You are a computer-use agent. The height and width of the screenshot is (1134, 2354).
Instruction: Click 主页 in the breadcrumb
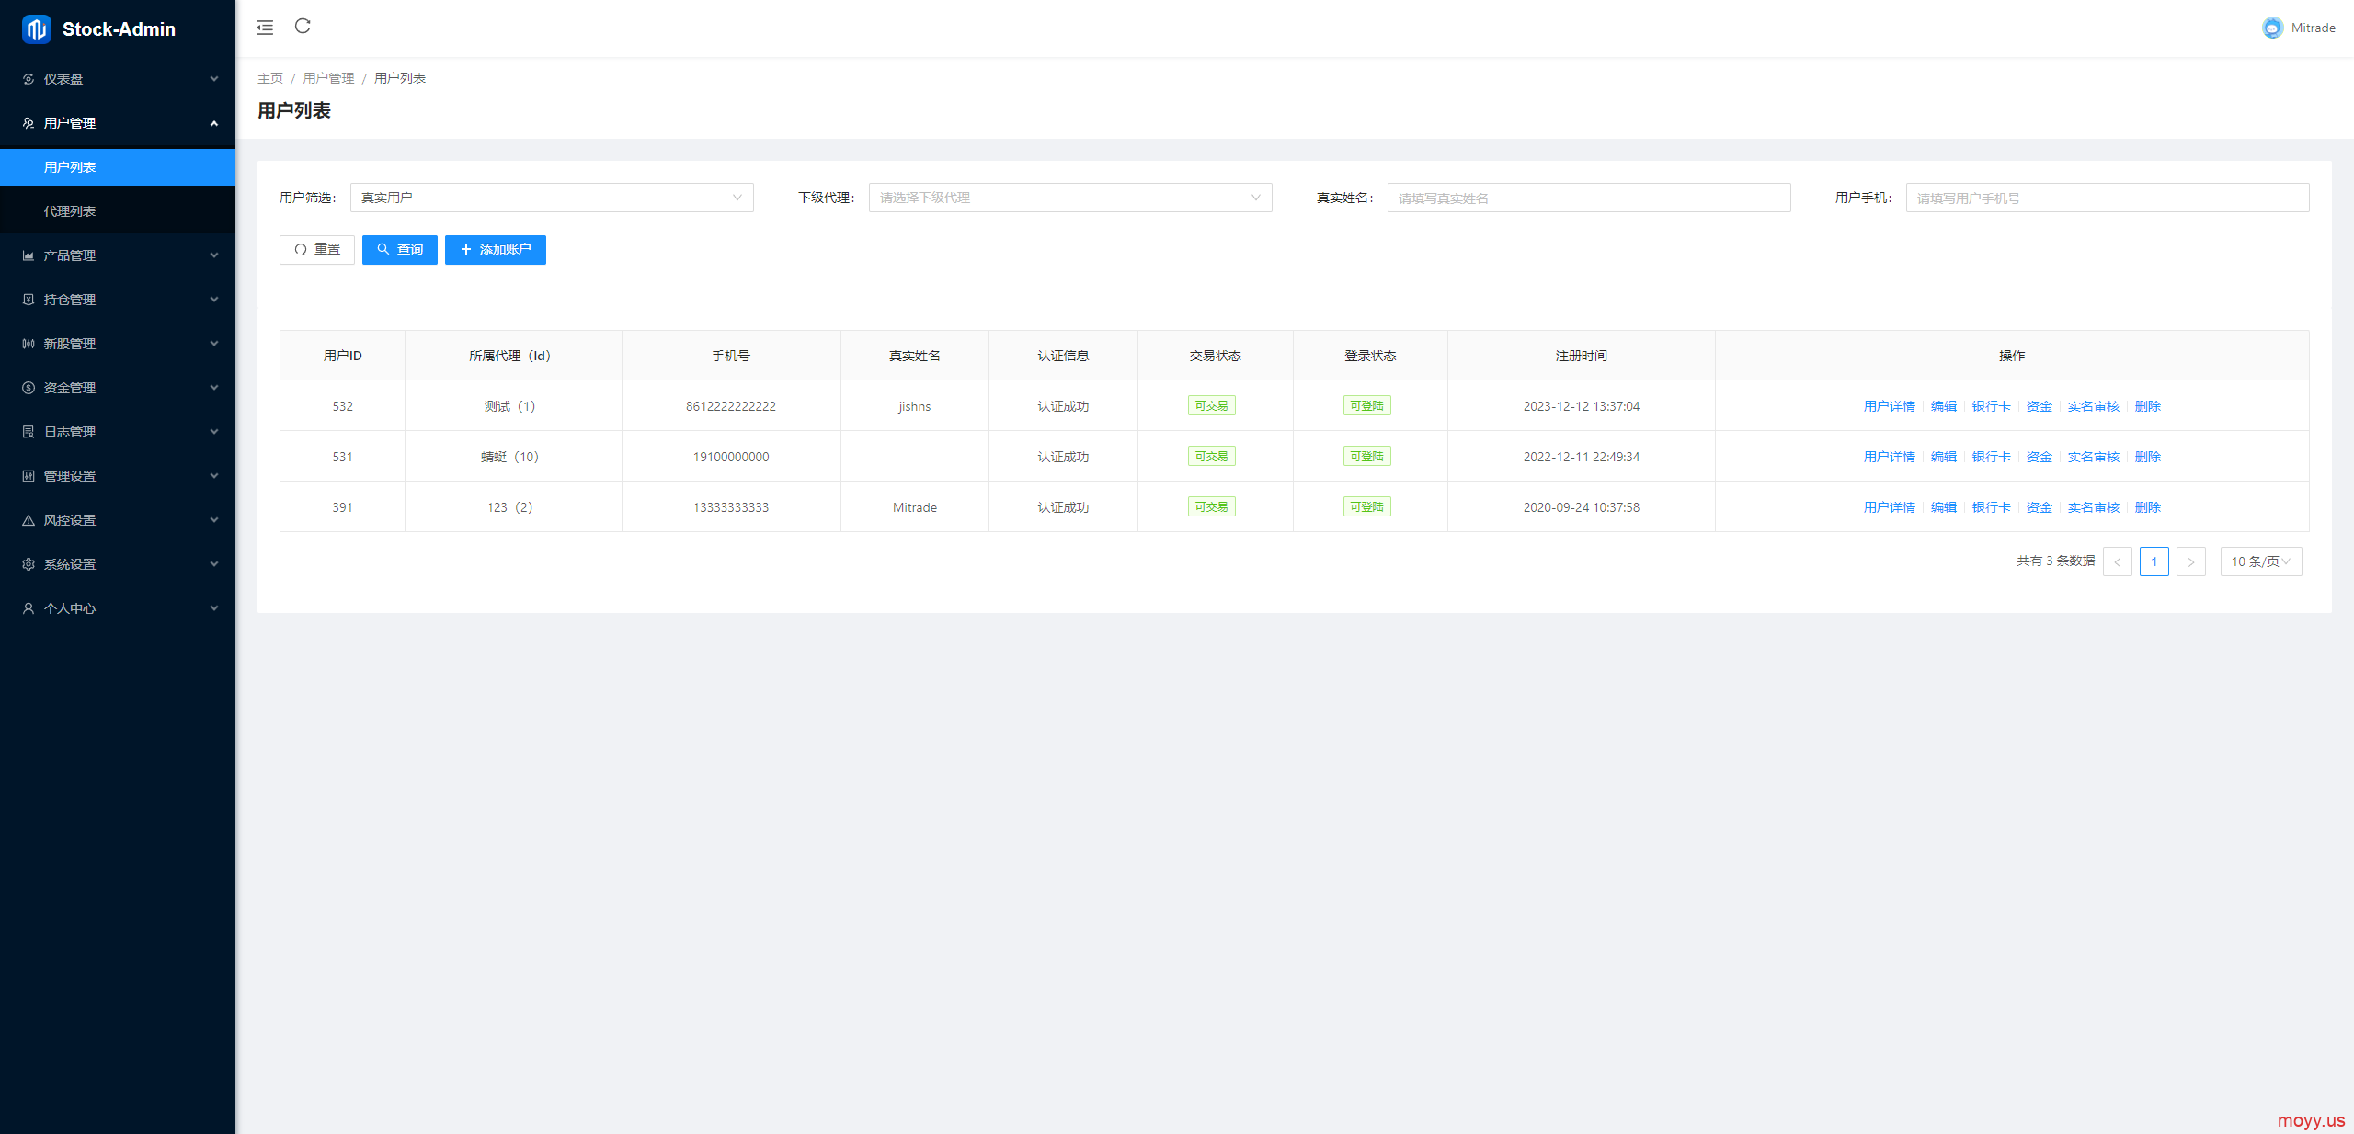pos(270,78)
